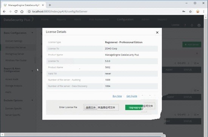Go to previous page in first table
208x137 pixels.
pyautogui.click(x=175, y=63)
